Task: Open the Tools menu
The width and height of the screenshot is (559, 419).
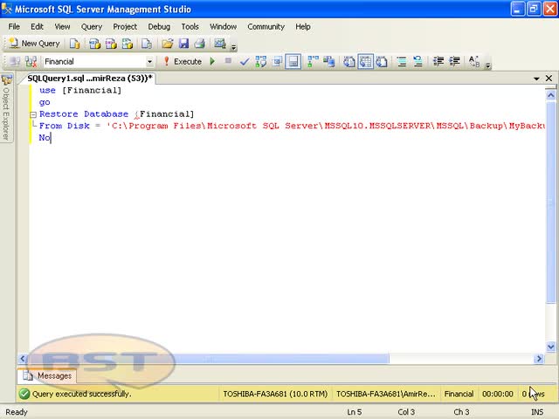Action: tap(190, 27)
